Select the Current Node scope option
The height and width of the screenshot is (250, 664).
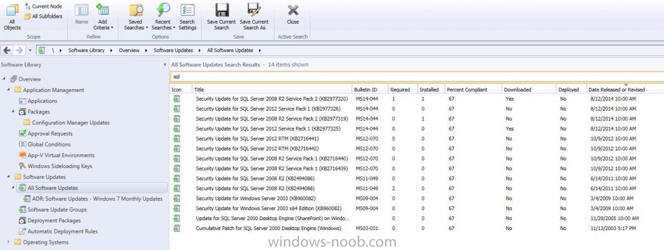pos(43,6)
